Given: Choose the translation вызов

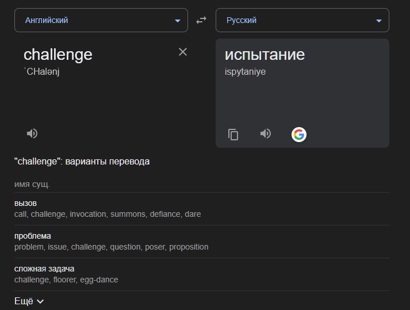Looking at the screenshot, I should [x=26, y=203].
